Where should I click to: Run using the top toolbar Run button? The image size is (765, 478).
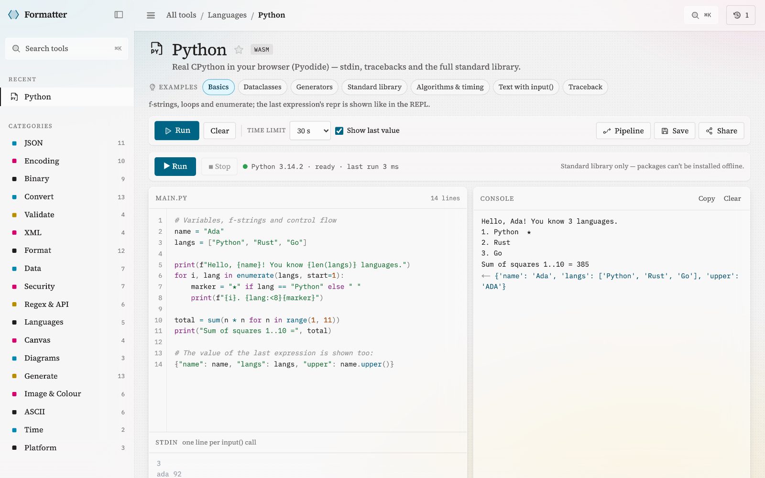pos(177,130)
